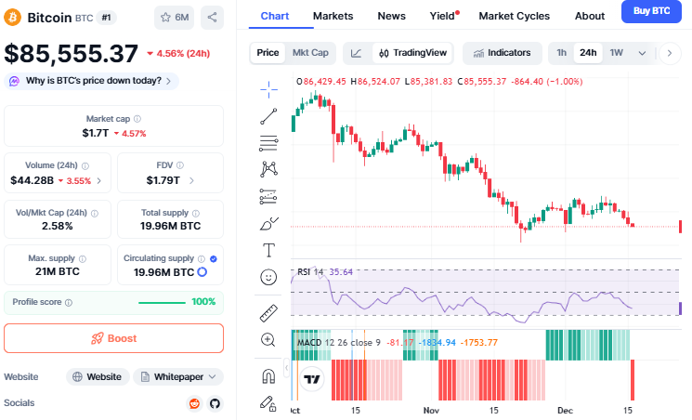Click the Buy BTC button
This screenshot has height=420, width=692.
[x=652, y=12]
